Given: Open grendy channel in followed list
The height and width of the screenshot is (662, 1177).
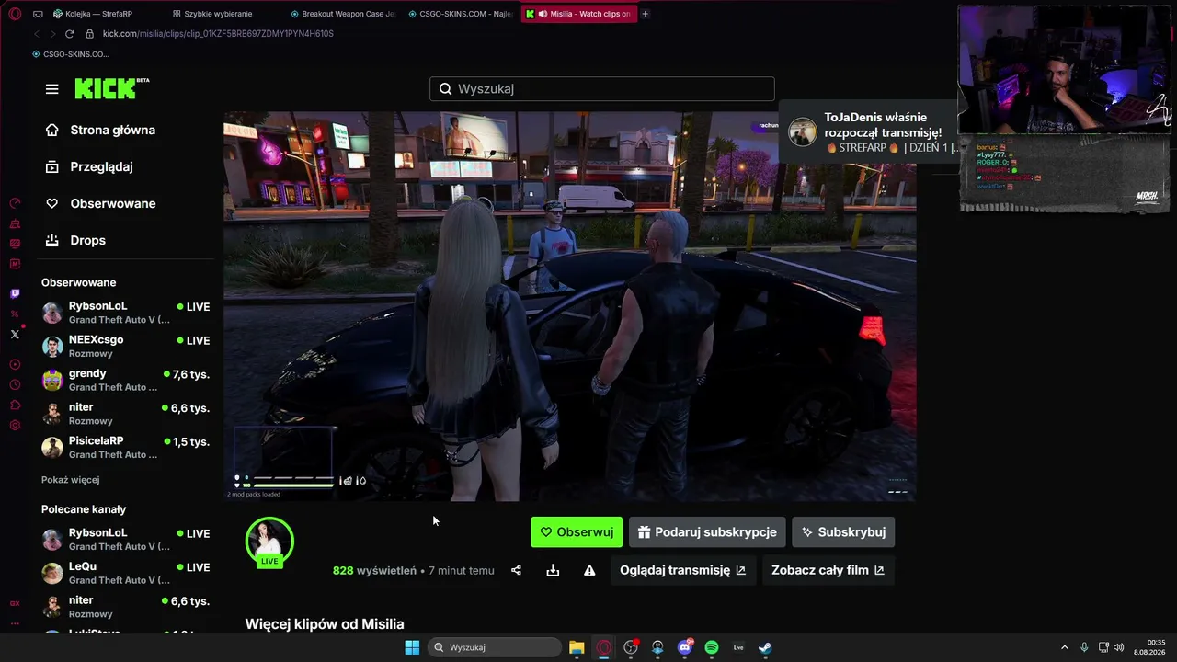Looking at the screenshot, I should coord(127,381).
